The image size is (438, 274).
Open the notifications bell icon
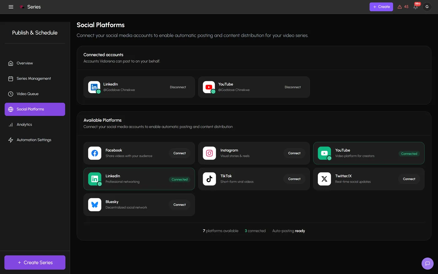(415, 7)
